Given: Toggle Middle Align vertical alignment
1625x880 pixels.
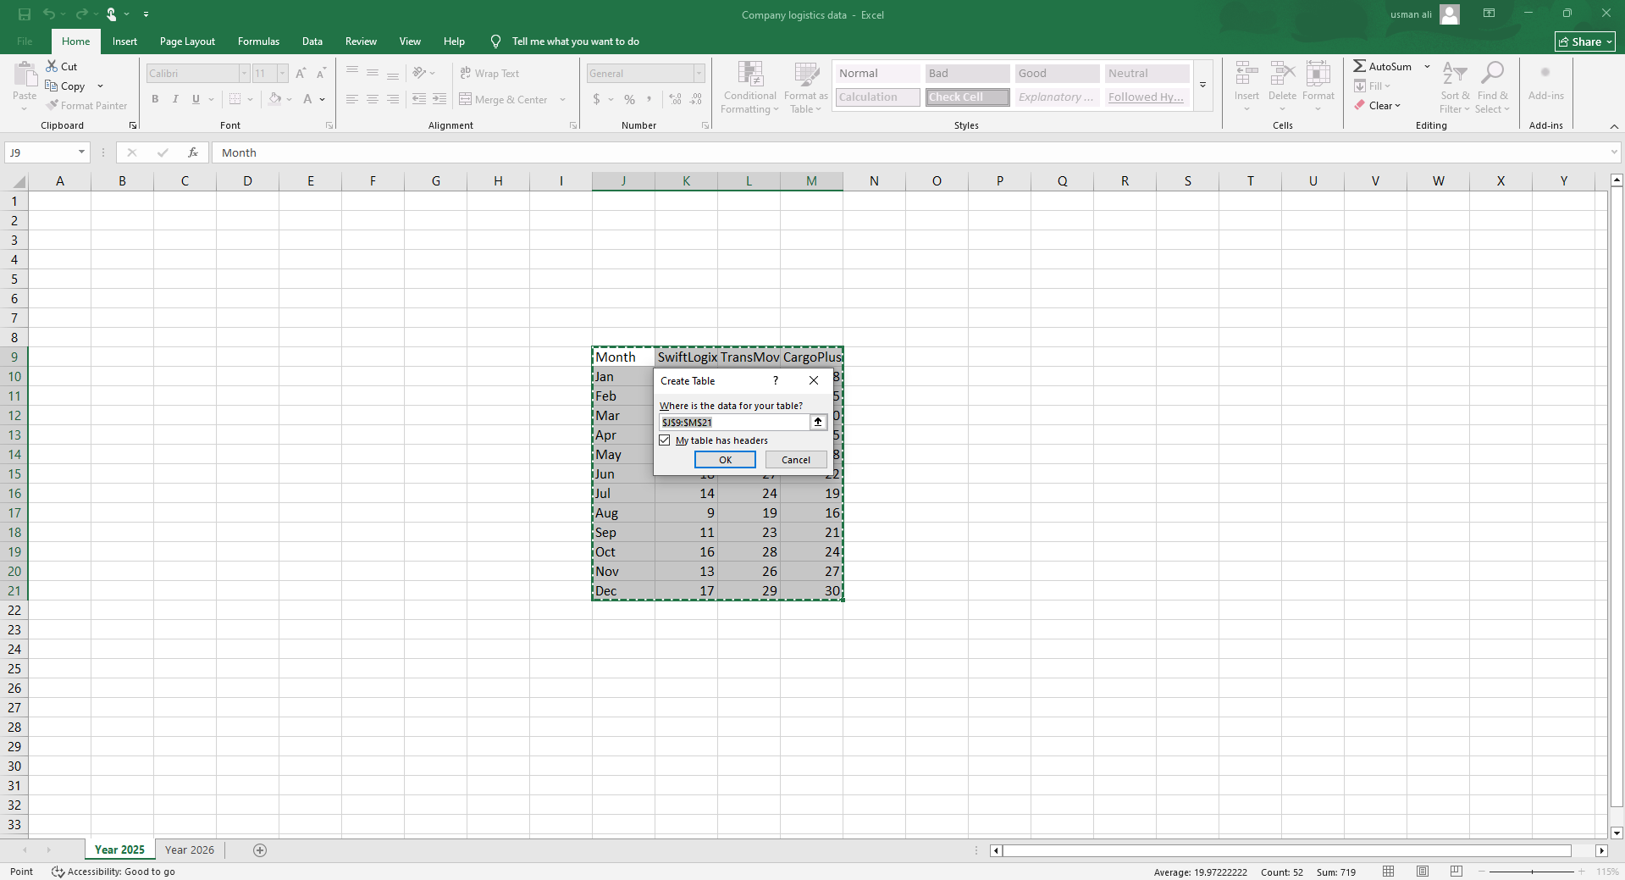Looking at the screenshot, I should point(373,74).
